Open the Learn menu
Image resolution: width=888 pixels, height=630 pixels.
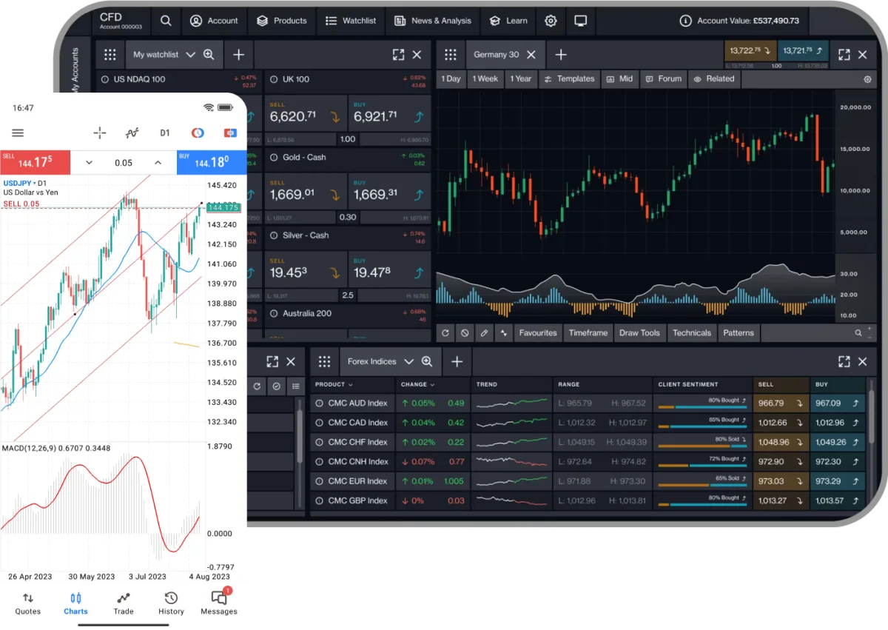pyautogui.click(x=508, y=21)
